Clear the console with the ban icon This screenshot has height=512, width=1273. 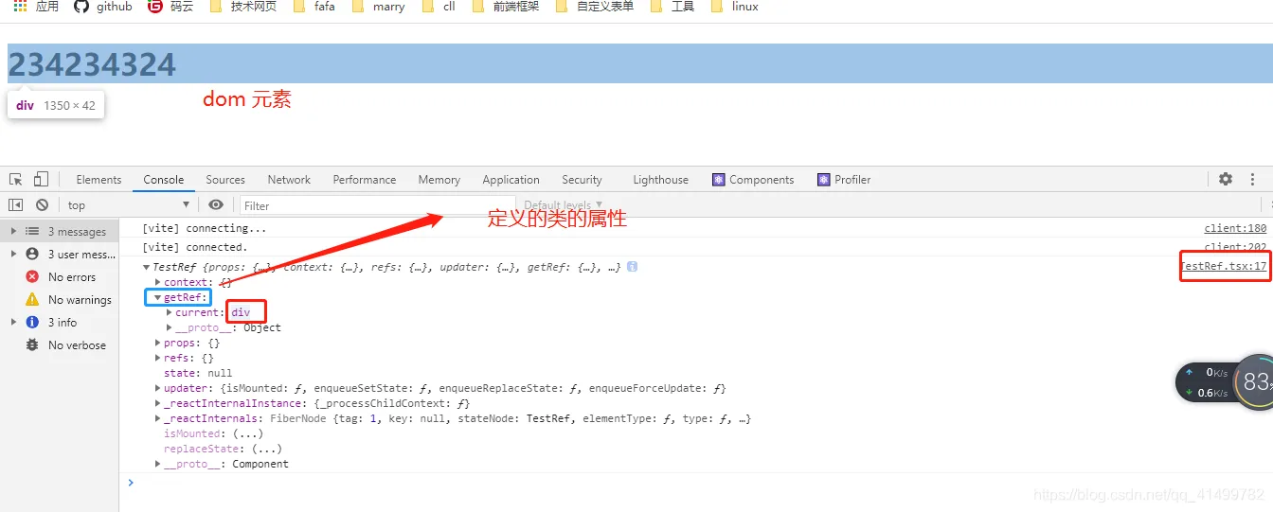(x=42, y=204)
